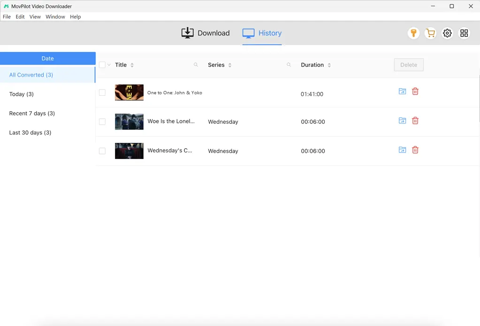Open the shopping cart icon
The height and width of the screenshot is (326, 480).
click(x=430, y=33)
